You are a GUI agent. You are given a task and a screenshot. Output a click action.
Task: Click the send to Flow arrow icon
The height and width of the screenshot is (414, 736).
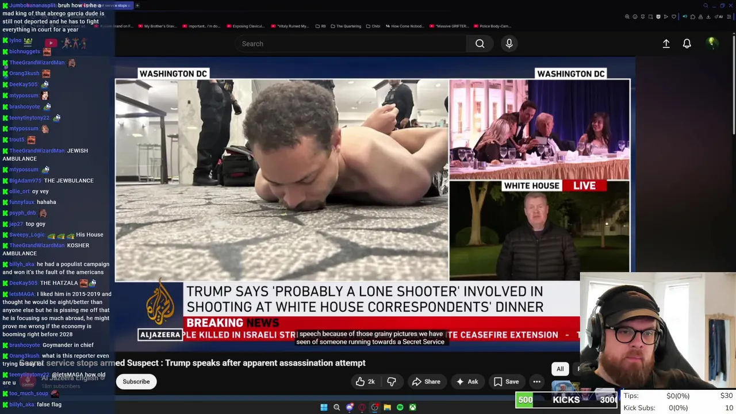(666, 17)
